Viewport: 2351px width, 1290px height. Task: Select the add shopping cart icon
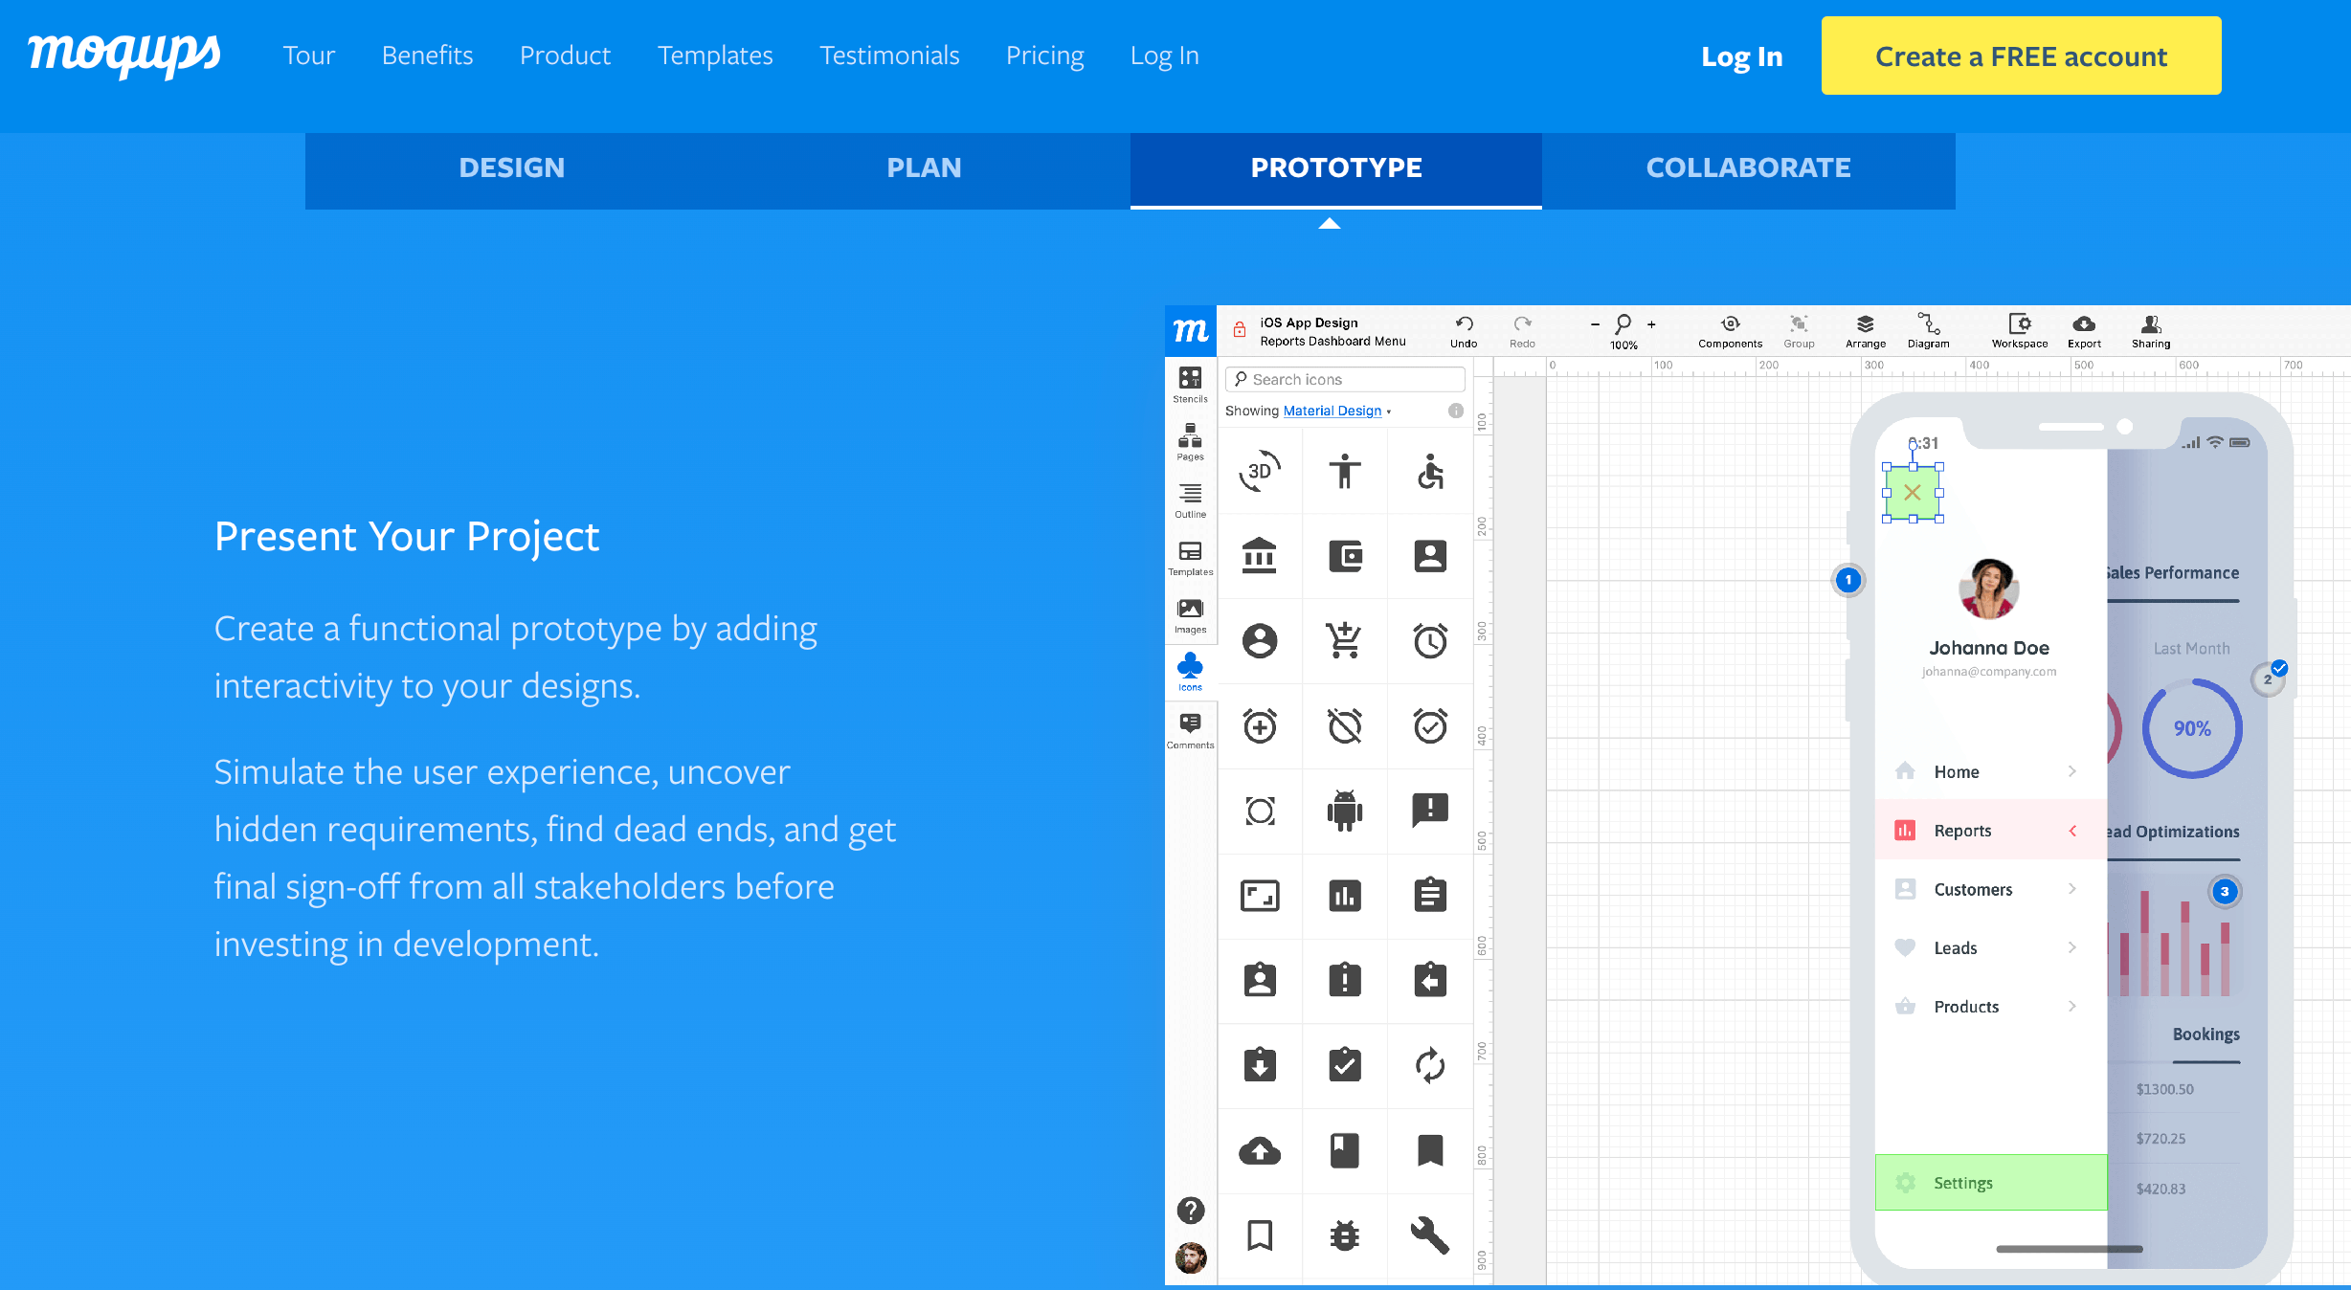1345,640
